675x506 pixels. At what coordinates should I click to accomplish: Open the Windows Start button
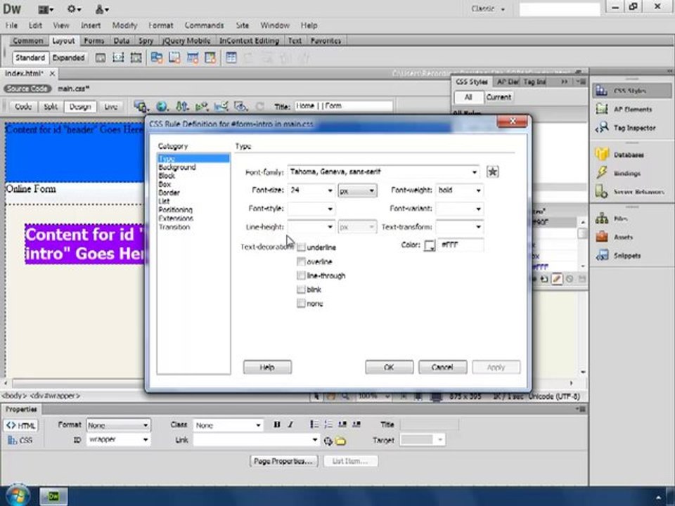(x=17, y=495)
